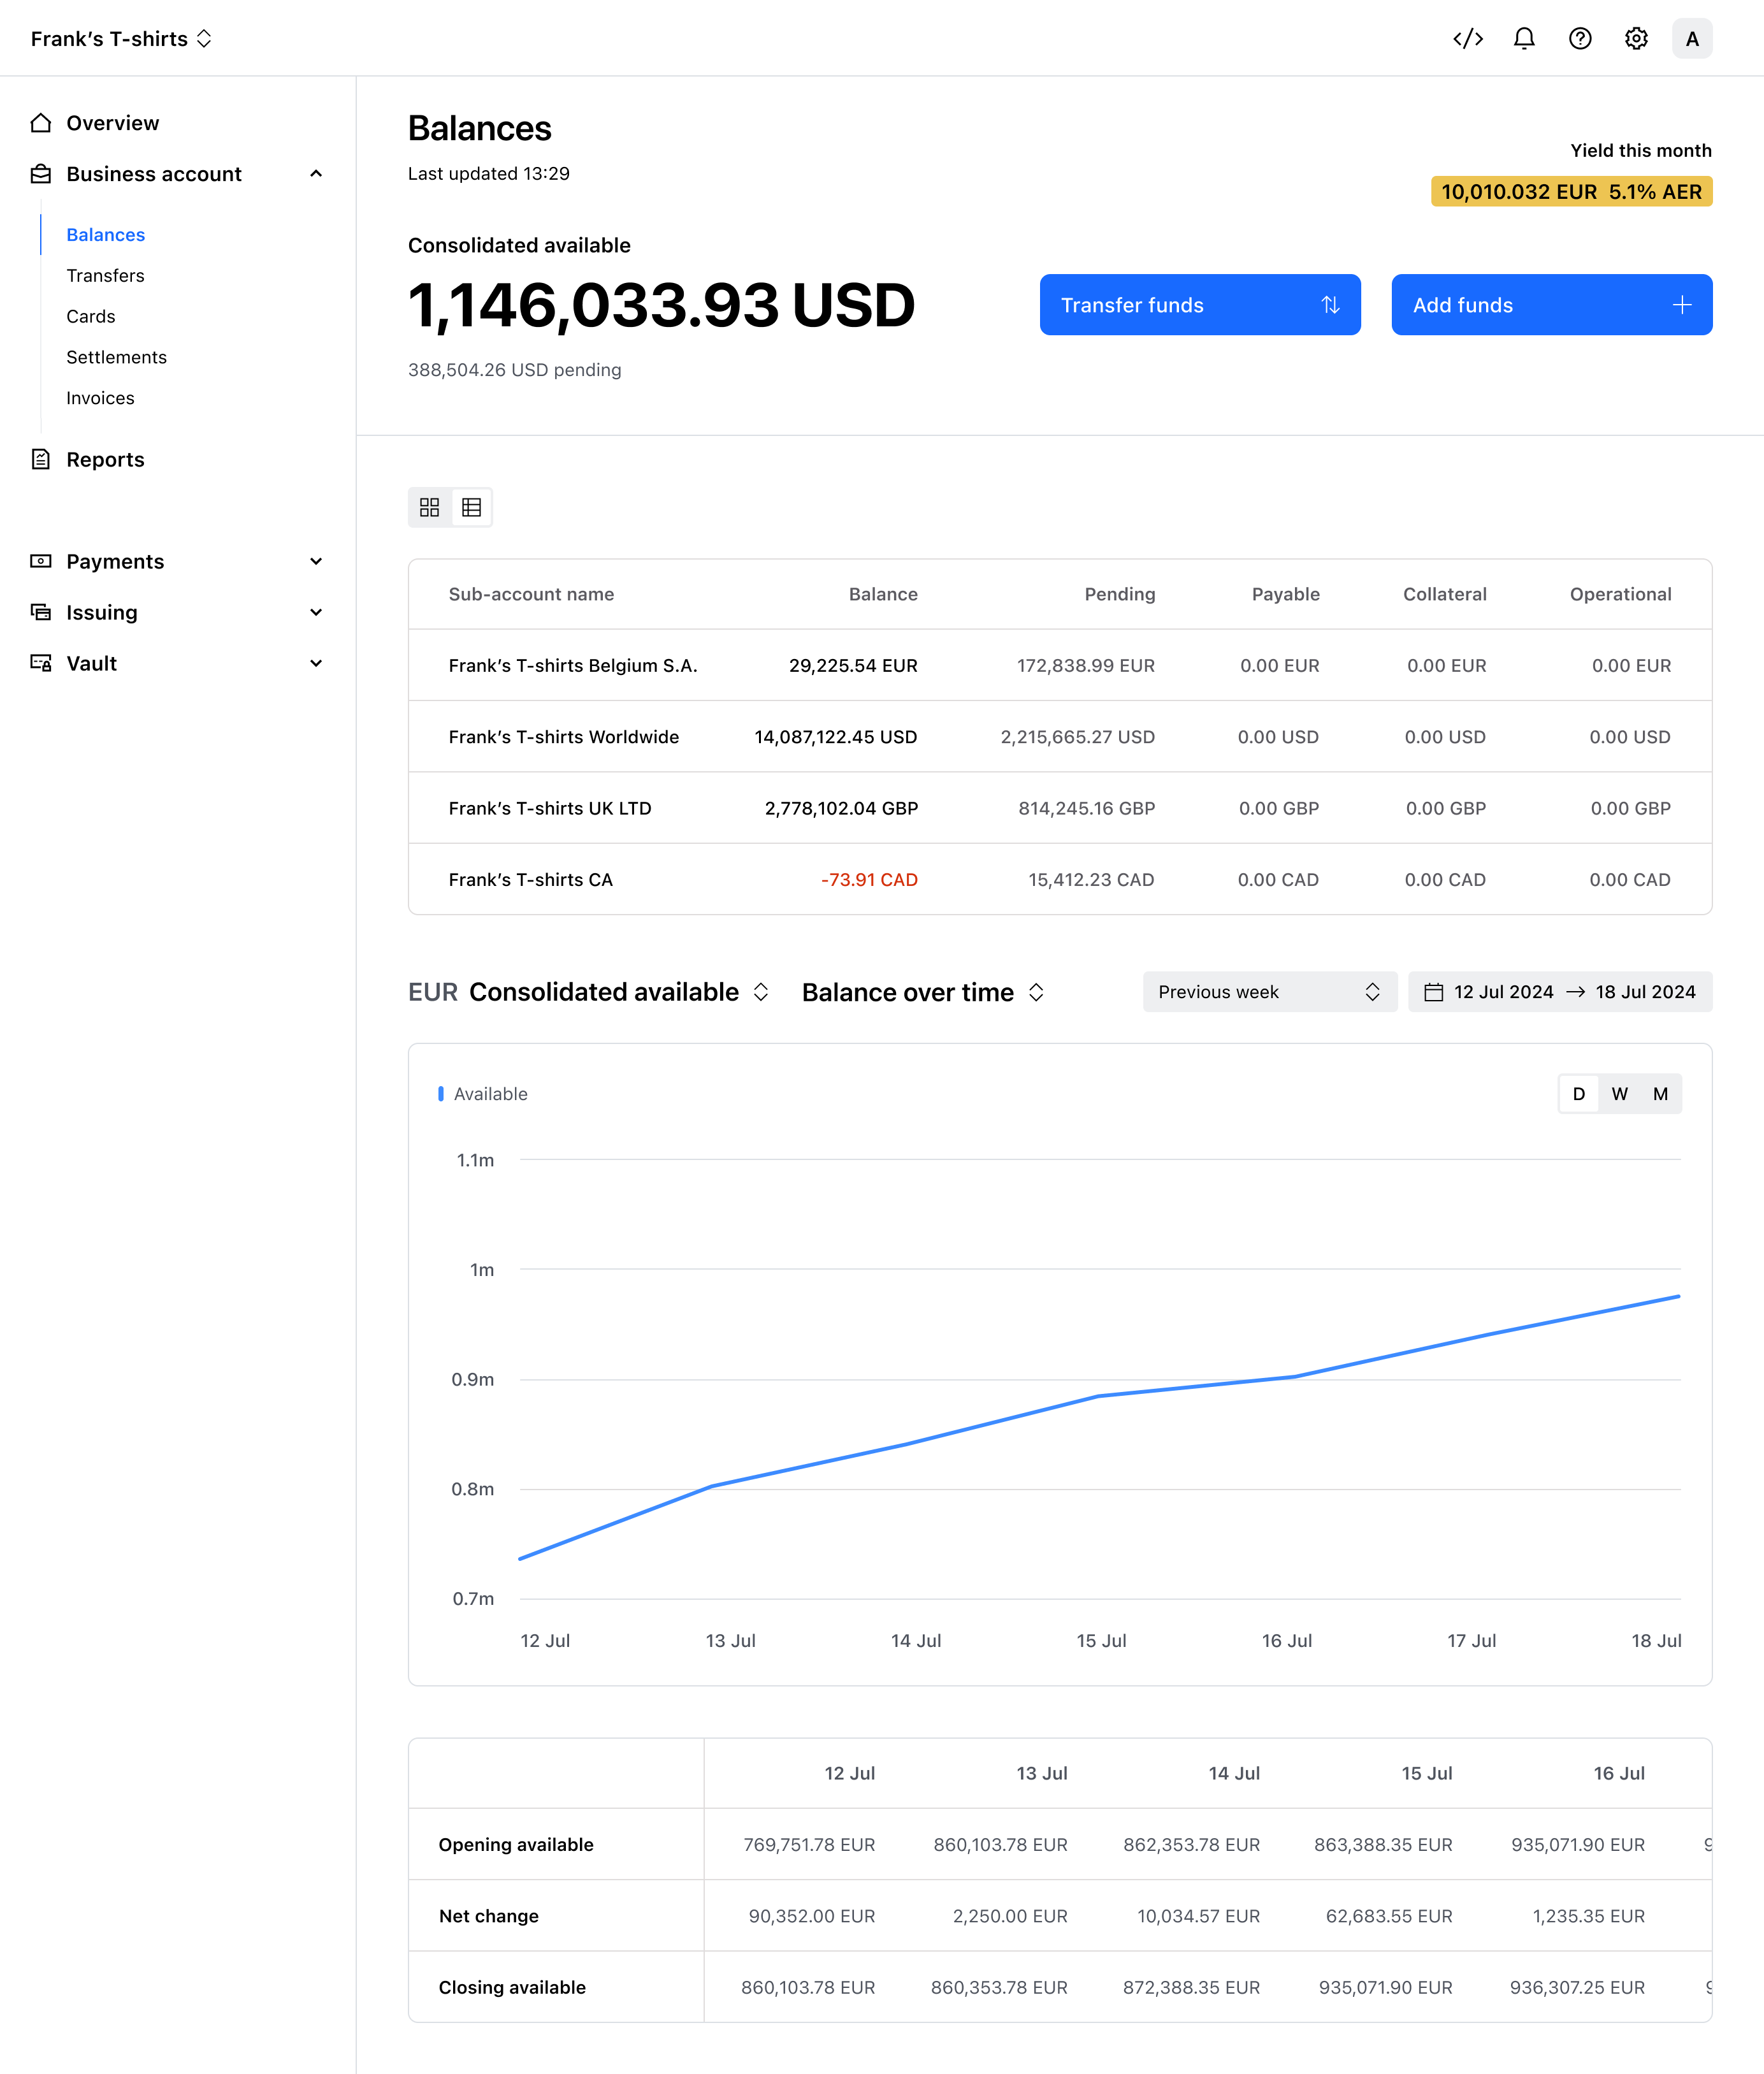Click the Overview home icon
The image size is (1764, 2074).
[41, 123]
